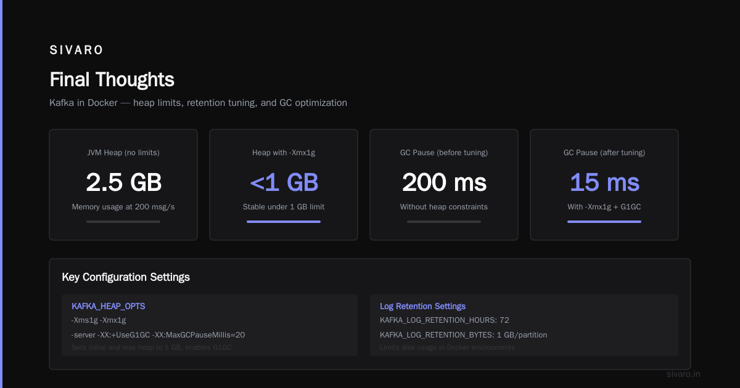Click the Log Retention Settings label
740x388 pixels.
click(x=422, y=306)
